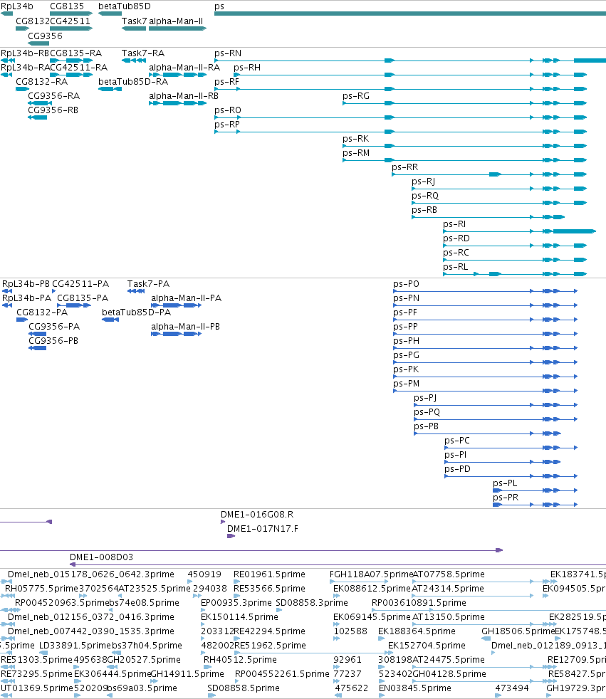Click the CG9356-PB protein label
This screenshot has height=699, width=606.
pyautogui.click(x=53, y=341)
